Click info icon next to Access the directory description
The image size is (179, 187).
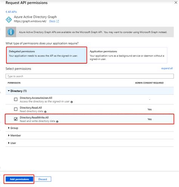pos(72,102)
